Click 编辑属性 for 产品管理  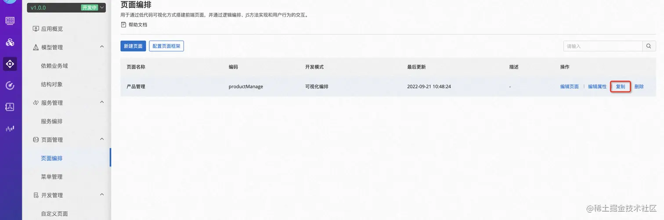[x=597, y=87]
